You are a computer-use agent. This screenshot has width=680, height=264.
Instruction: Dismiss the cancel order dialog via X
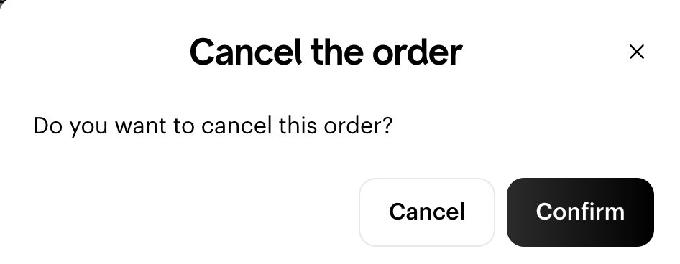[x=637, y=52]
